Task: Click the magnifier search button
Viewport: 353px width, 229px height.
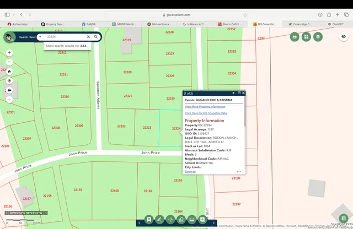Action: [96, 37]
